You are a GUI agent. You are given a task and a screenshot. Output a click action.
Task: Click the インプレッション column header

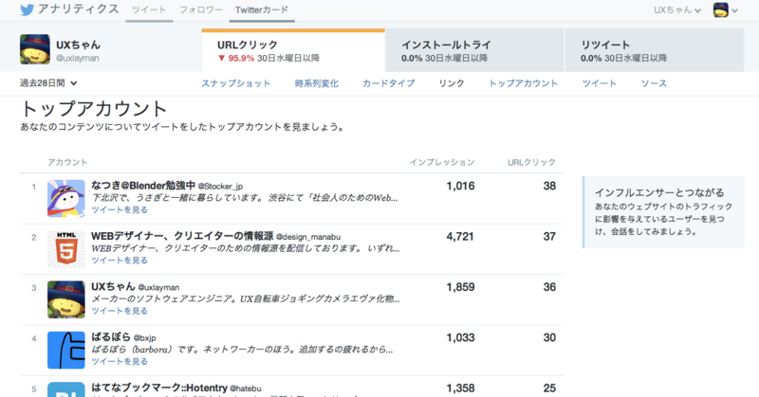pyautogui.click(x=442, y=162)
